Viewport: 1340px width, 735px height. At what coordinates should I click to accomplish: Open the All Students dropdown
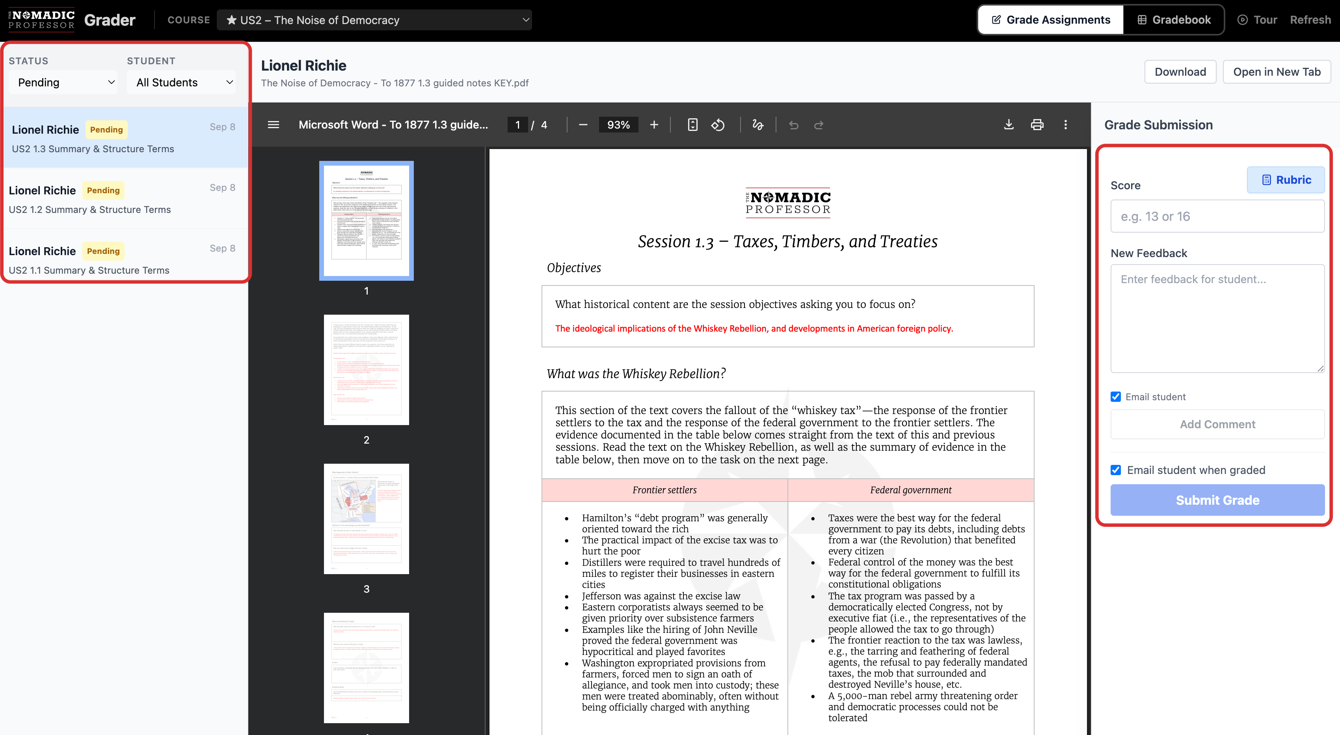[x=181, y=82]
